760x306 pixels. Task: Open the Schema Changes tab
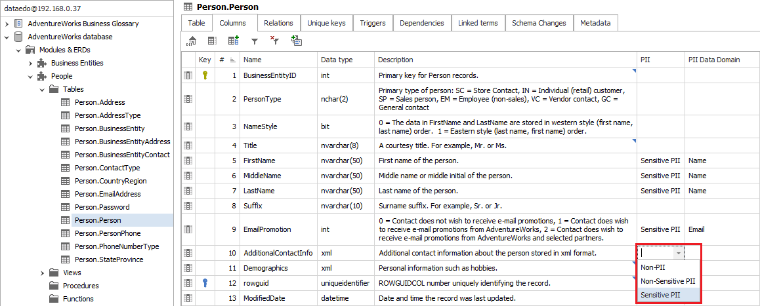(538, 23)
